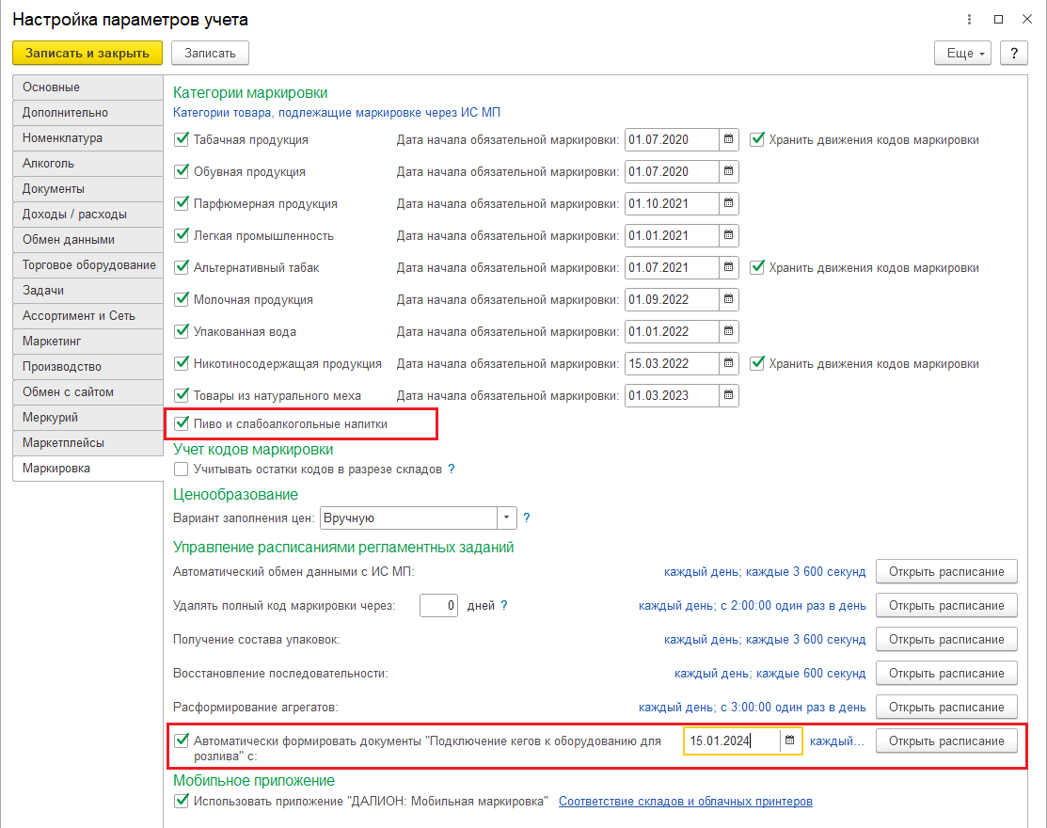Click help mark beside Учитывать остатки кодов
Image resolution: width=1047 pixels, height=828 pixels.
(452, 469)
